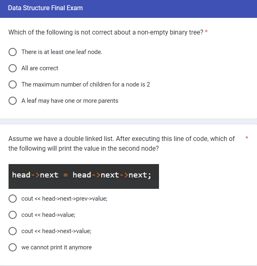
Task: Click the non-empty binary tree question text
Action: pyautogui.click(x=106, y=32)
